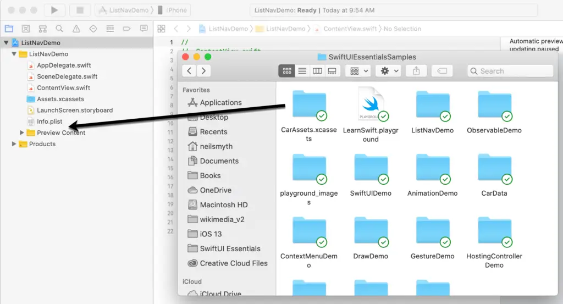Open the Report navigator
The height and width of the screenshot is (304, 563).
tap(143, 29)
